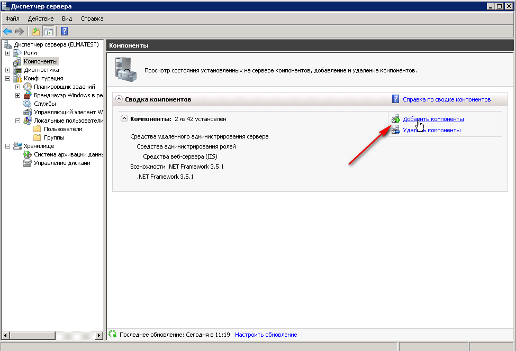This screenshot has width=516, height=351.
Task: Expand the Роли tree node
Action: tap(7, 53)
